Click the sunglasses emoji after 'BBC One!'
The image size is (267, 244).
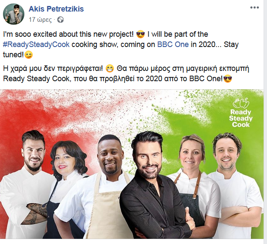click(228, 79)
